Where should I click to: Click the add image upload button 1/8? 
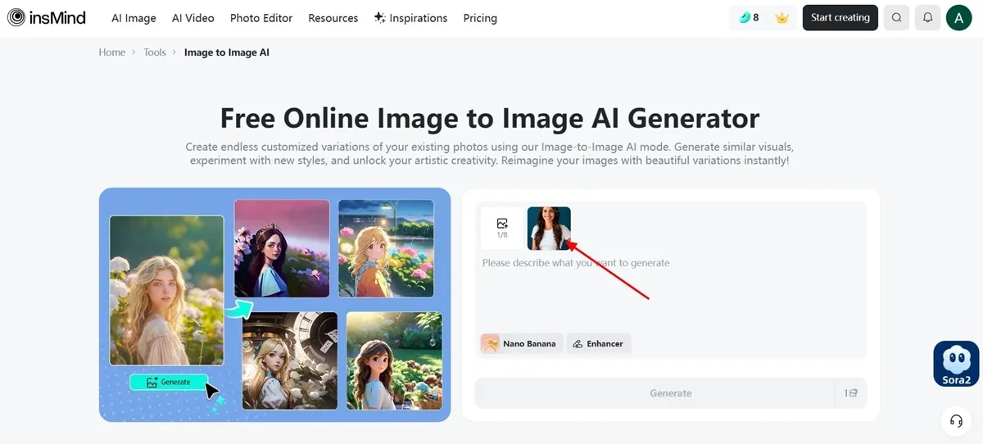[x=502, y=229]
